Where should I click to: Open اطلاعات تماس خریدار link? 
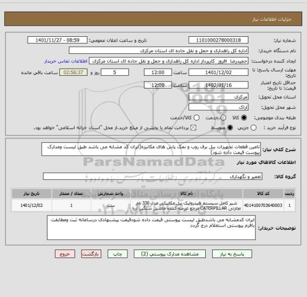pos(66,61)
